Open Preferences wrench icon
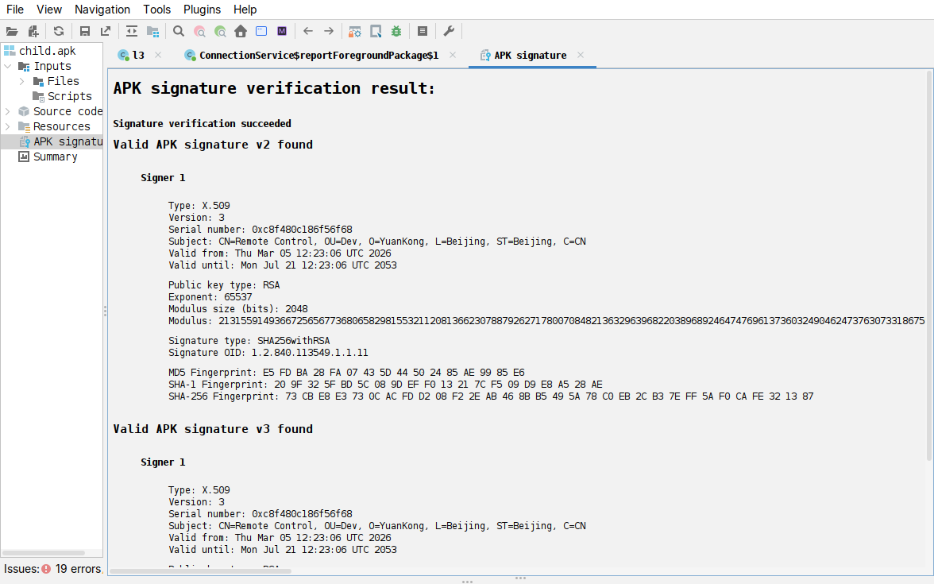Image resolution: width=934 pixels, height=584 pixels. (x=450, y=31)
